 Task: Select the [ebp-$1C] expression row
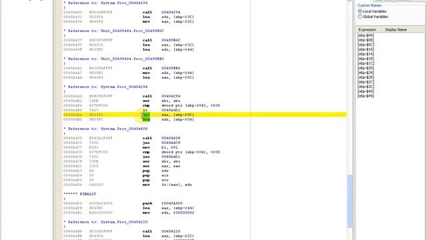point(366,63)
